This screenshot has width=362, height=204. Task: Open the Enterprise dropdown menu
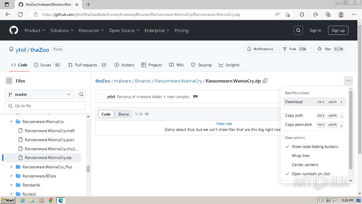pos(157,30)
